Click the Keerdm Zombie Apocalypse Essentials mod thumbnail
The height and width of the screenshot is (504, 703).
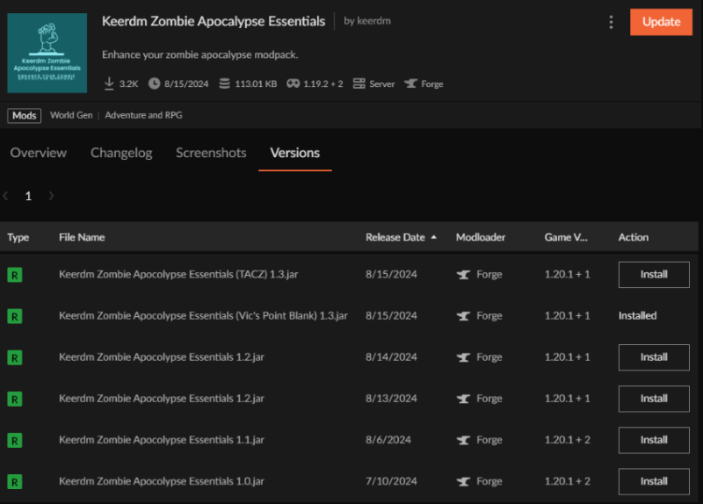[x=47, y=53]
